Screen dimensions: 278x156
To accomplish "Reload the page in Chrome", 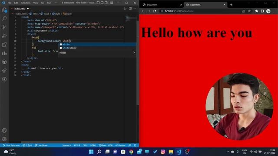I will coord(155,11).
